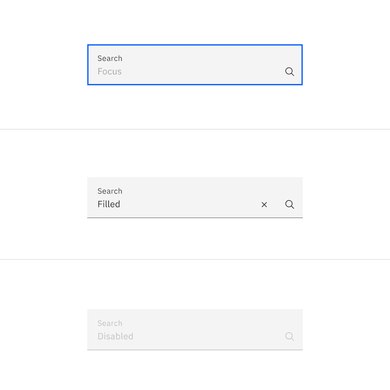This screenshot has width=390, height=390.
Task: Click the Filled text value
Action: click(109, 204)
